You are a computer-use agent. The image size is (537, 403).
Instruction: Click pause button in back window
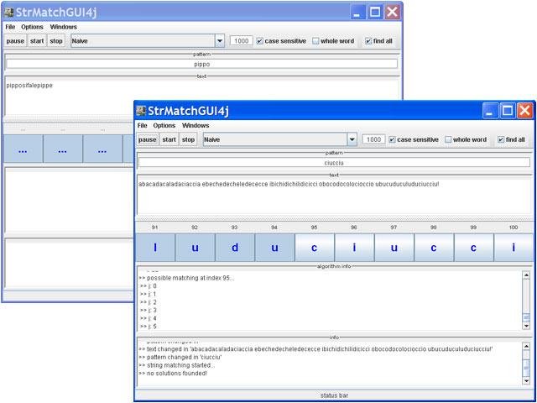[15, 41]
